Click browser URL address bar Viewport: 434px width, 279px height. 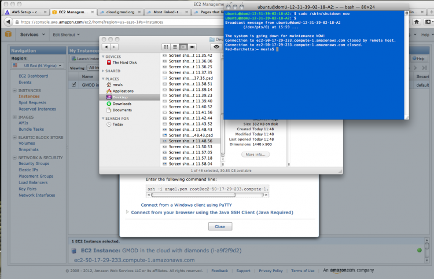coord(119,22)
